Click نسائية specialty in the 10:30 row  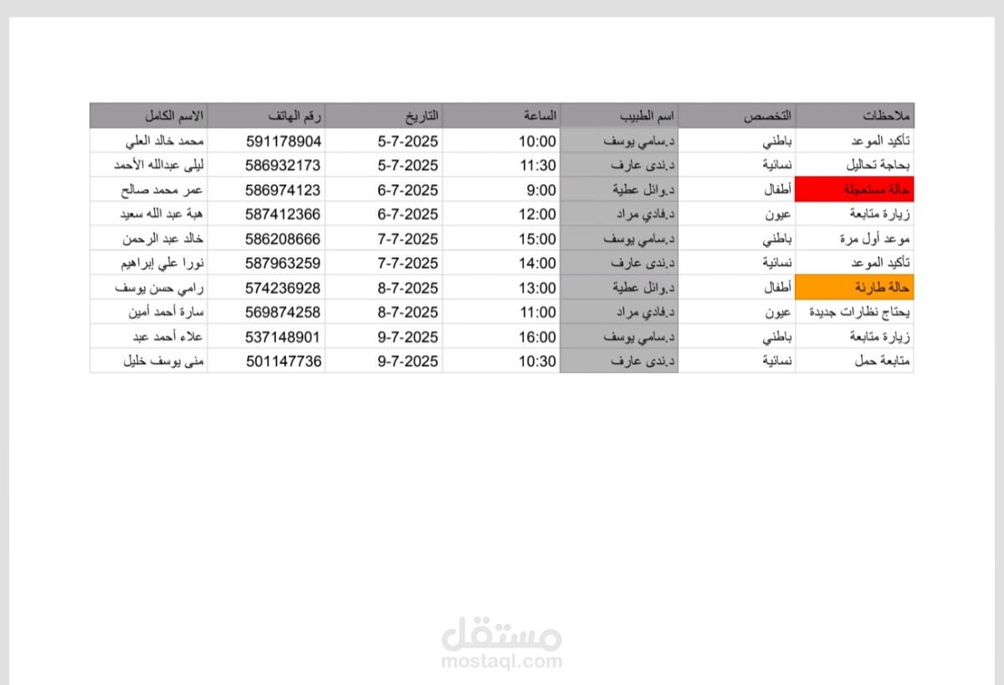[x=778, y=362]
